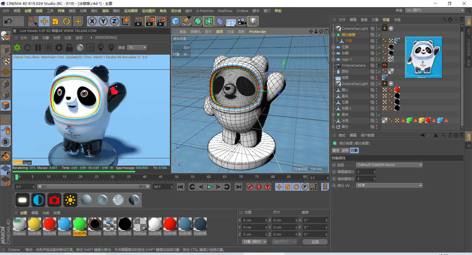Toggle the Y axis lock
The width and height of the screenshot is (472, 255).
(x=103, y=21)
